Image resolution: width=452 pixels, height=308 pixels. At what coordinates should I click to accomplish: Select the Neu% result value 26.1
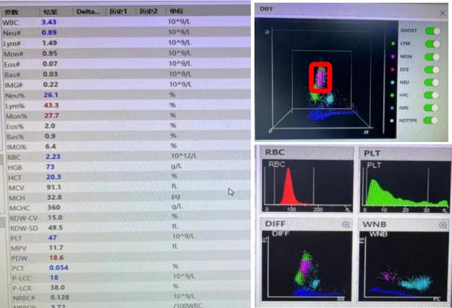(x=51, y=95)
